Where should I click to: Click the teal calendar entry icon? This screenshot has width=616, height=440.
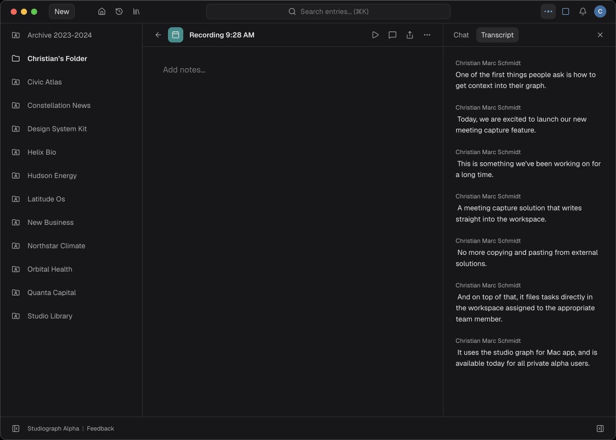click(x=176, y=35)
